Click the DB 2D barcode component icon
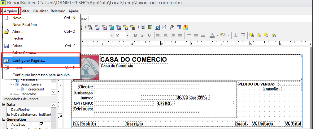 pyautogui.click(x=133, y=27)
